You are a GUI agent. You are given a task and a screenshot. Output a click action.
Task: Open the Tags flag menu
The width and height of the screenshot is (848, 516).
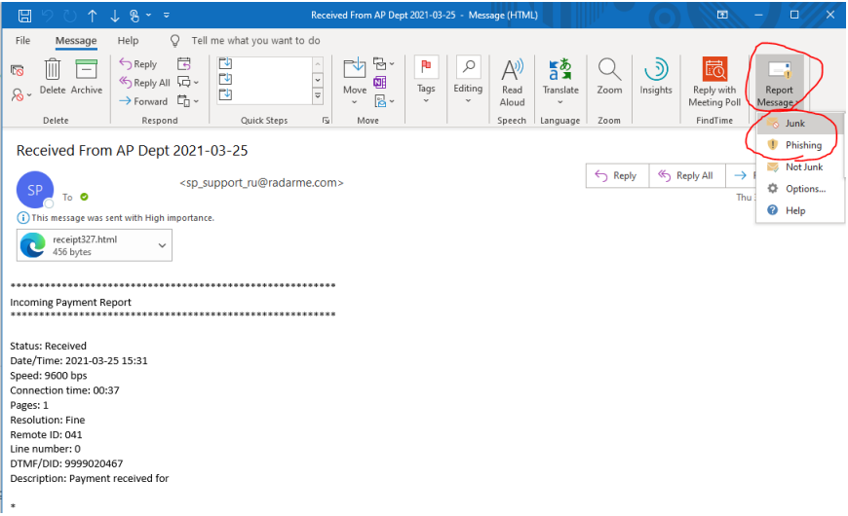pos(426,80)
